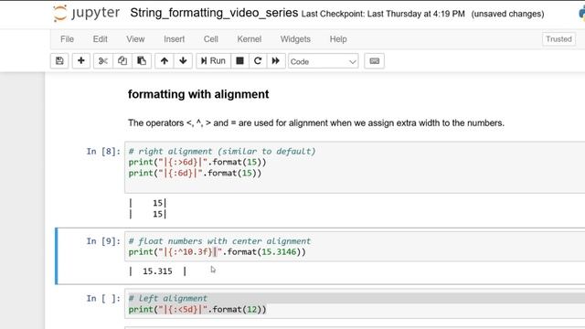
Task: Open the Kernel menu
Action: [250, 39]
